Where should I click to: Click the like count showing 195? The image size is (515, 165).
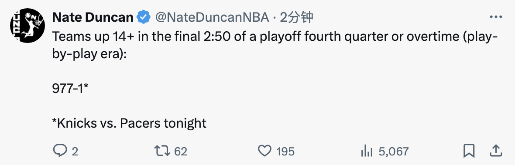coord(285,151)
